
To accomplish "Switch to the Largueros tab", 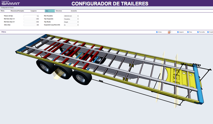I will tap(34, 11).
